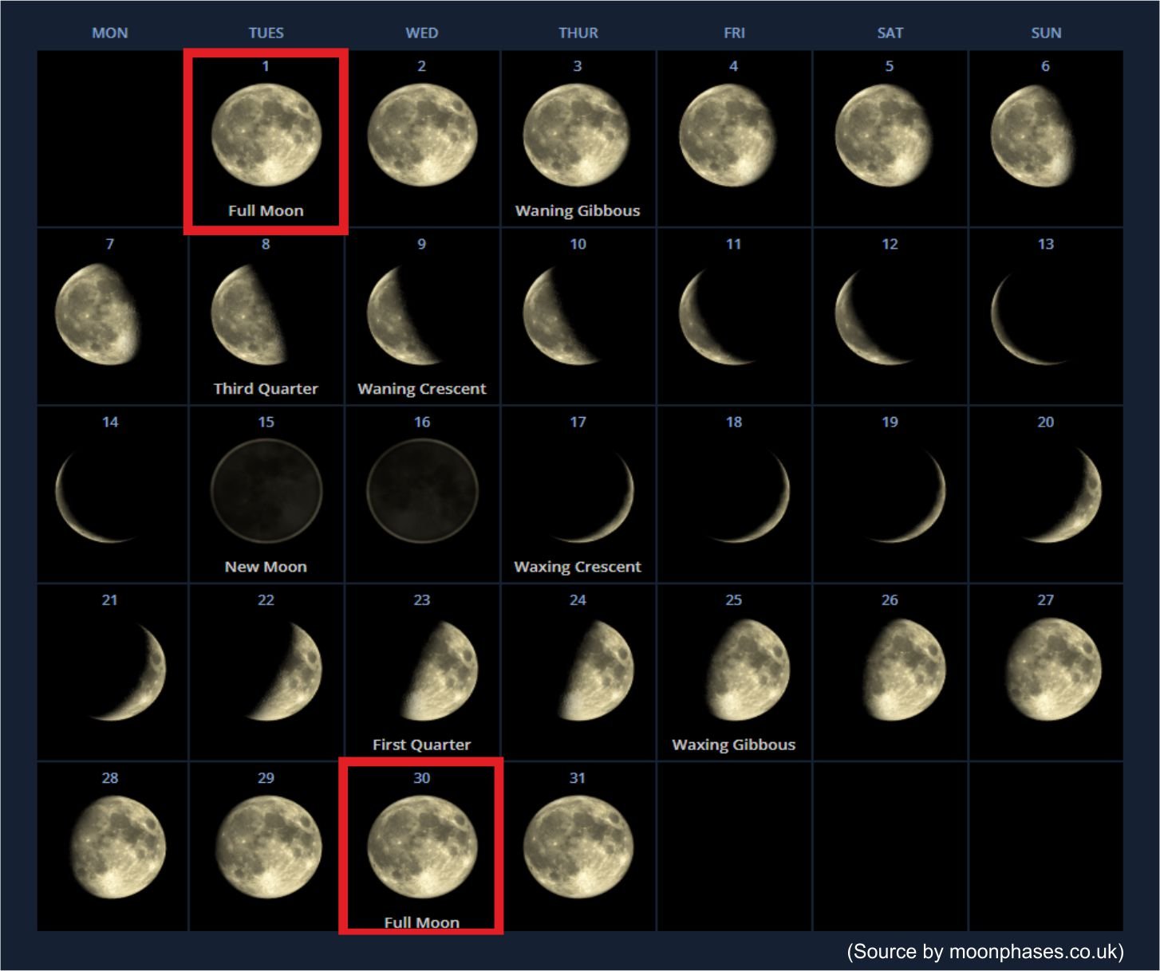Click the date number 14
The height and width of the screenshot is (971, 1160).
[110, 422]
